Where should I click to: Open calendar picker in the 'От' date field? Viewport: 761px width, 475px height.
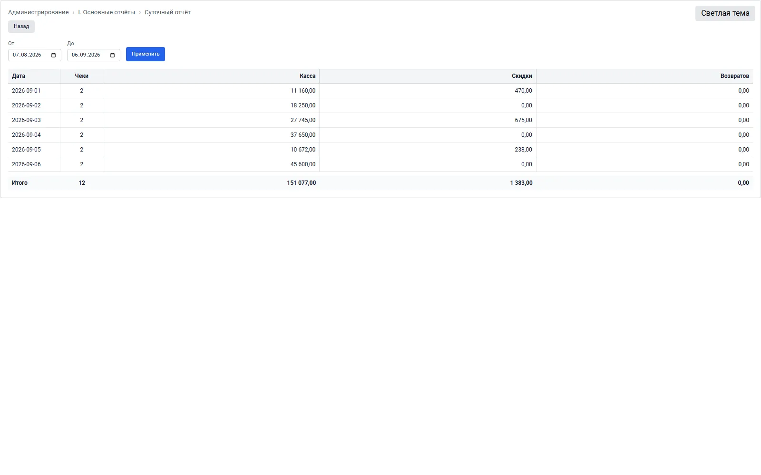(x=53, y=55)
